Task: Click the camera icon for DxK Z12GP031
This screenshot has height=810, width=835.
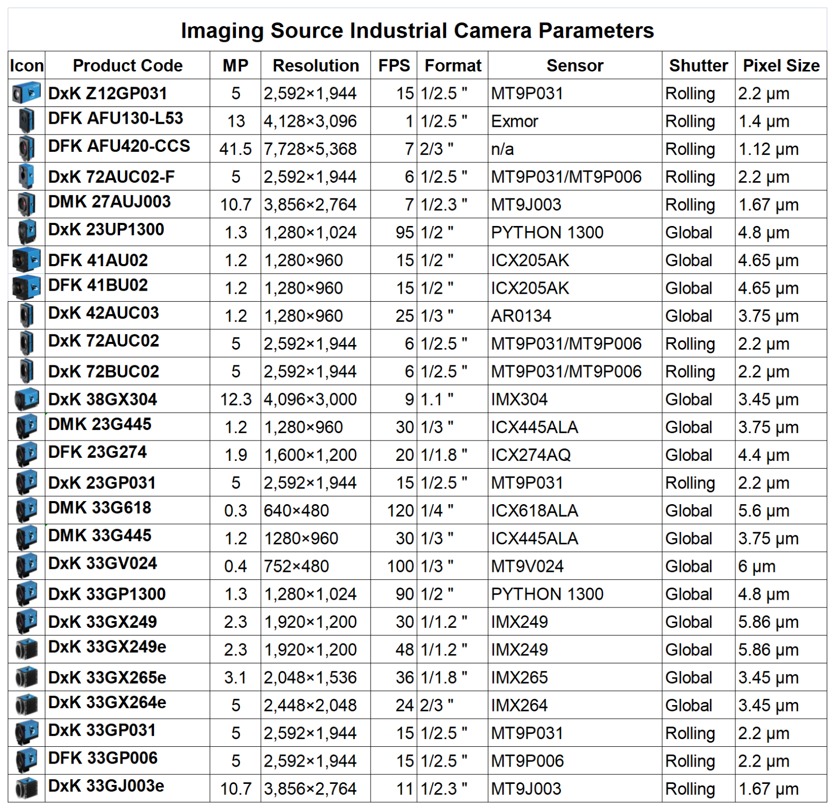Action: [x=27, y=93]
